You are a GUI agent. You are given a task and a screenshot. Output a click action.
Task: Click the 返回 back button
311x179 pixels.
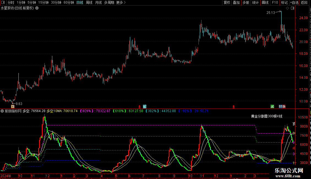click(304, 2)
